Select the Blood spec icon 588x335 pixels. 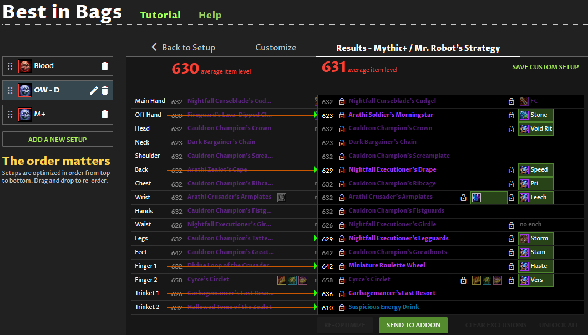[25, 66]
